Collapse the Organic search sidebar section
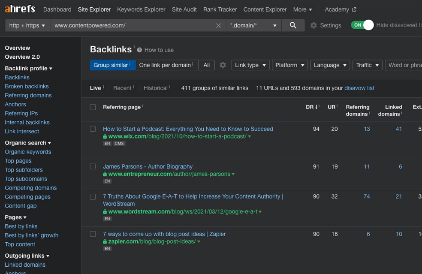The width and height of the screenshot is (422, 274). click(x=28, y=143)
